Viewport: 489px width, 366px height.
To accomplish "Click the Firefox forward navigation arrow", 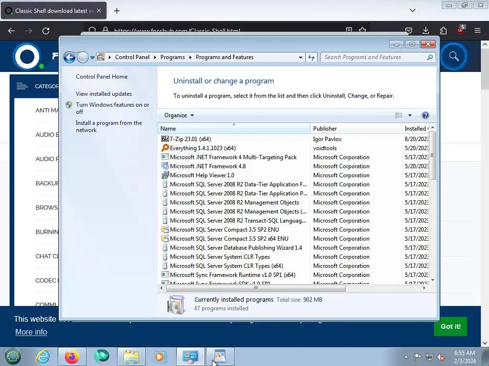I will pyautogui.click(x=29, y=31).
